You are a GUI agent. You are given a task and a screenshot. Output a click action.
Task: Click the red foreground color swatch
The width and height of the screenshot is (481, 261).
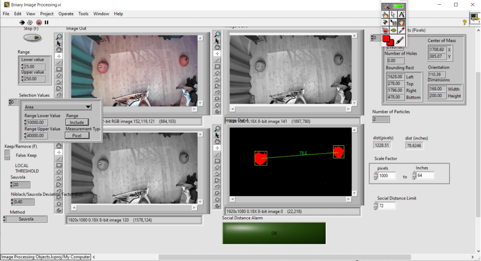click(387, 39)
